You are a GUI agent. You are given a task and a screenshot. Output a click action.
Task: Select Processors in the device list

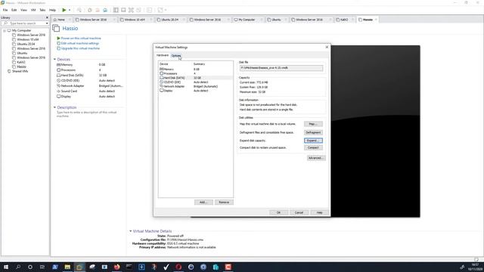[x=195, y=74]
